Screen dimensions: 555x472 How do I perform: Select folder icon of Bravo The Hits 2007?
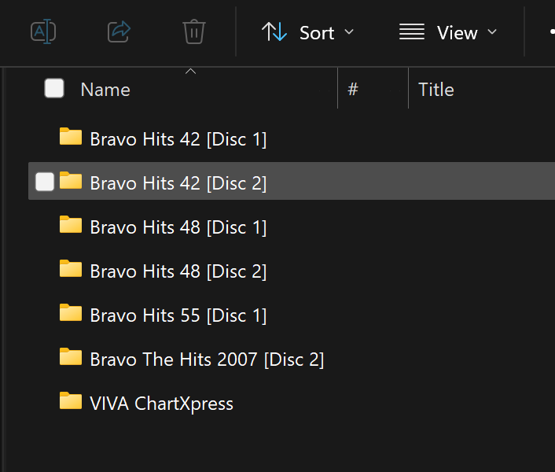click(x=71, y=356)
